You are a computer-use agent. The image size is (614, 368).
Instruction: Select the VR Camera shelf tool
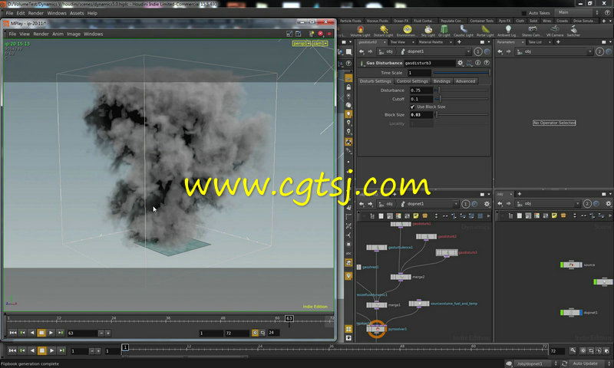pyautogui.click(x=554, y=31)
